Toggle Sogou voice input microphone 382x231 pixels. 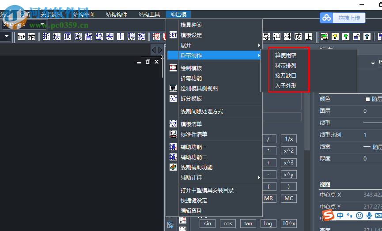(x=369, y=216)
